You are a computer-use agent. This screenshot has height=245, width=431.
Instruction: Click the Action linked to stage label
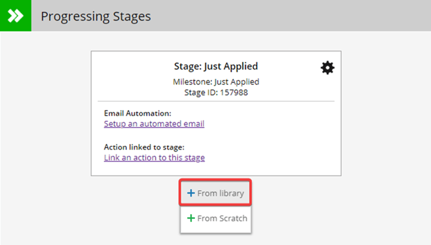tap(144, 147)
